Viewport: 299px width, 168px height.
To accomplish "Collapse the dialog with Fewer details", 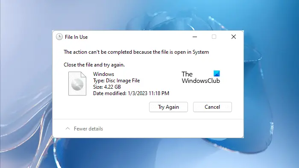I will [84, 129].
